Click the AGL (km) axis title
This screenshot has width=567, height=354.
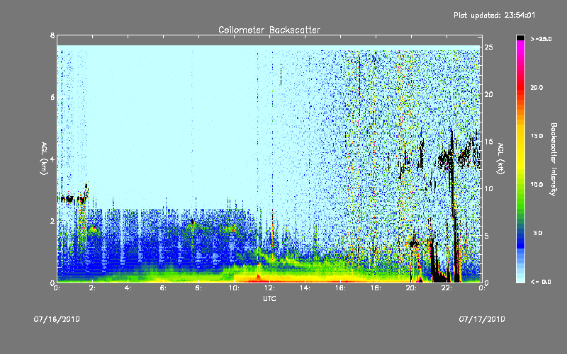(44, 159)
